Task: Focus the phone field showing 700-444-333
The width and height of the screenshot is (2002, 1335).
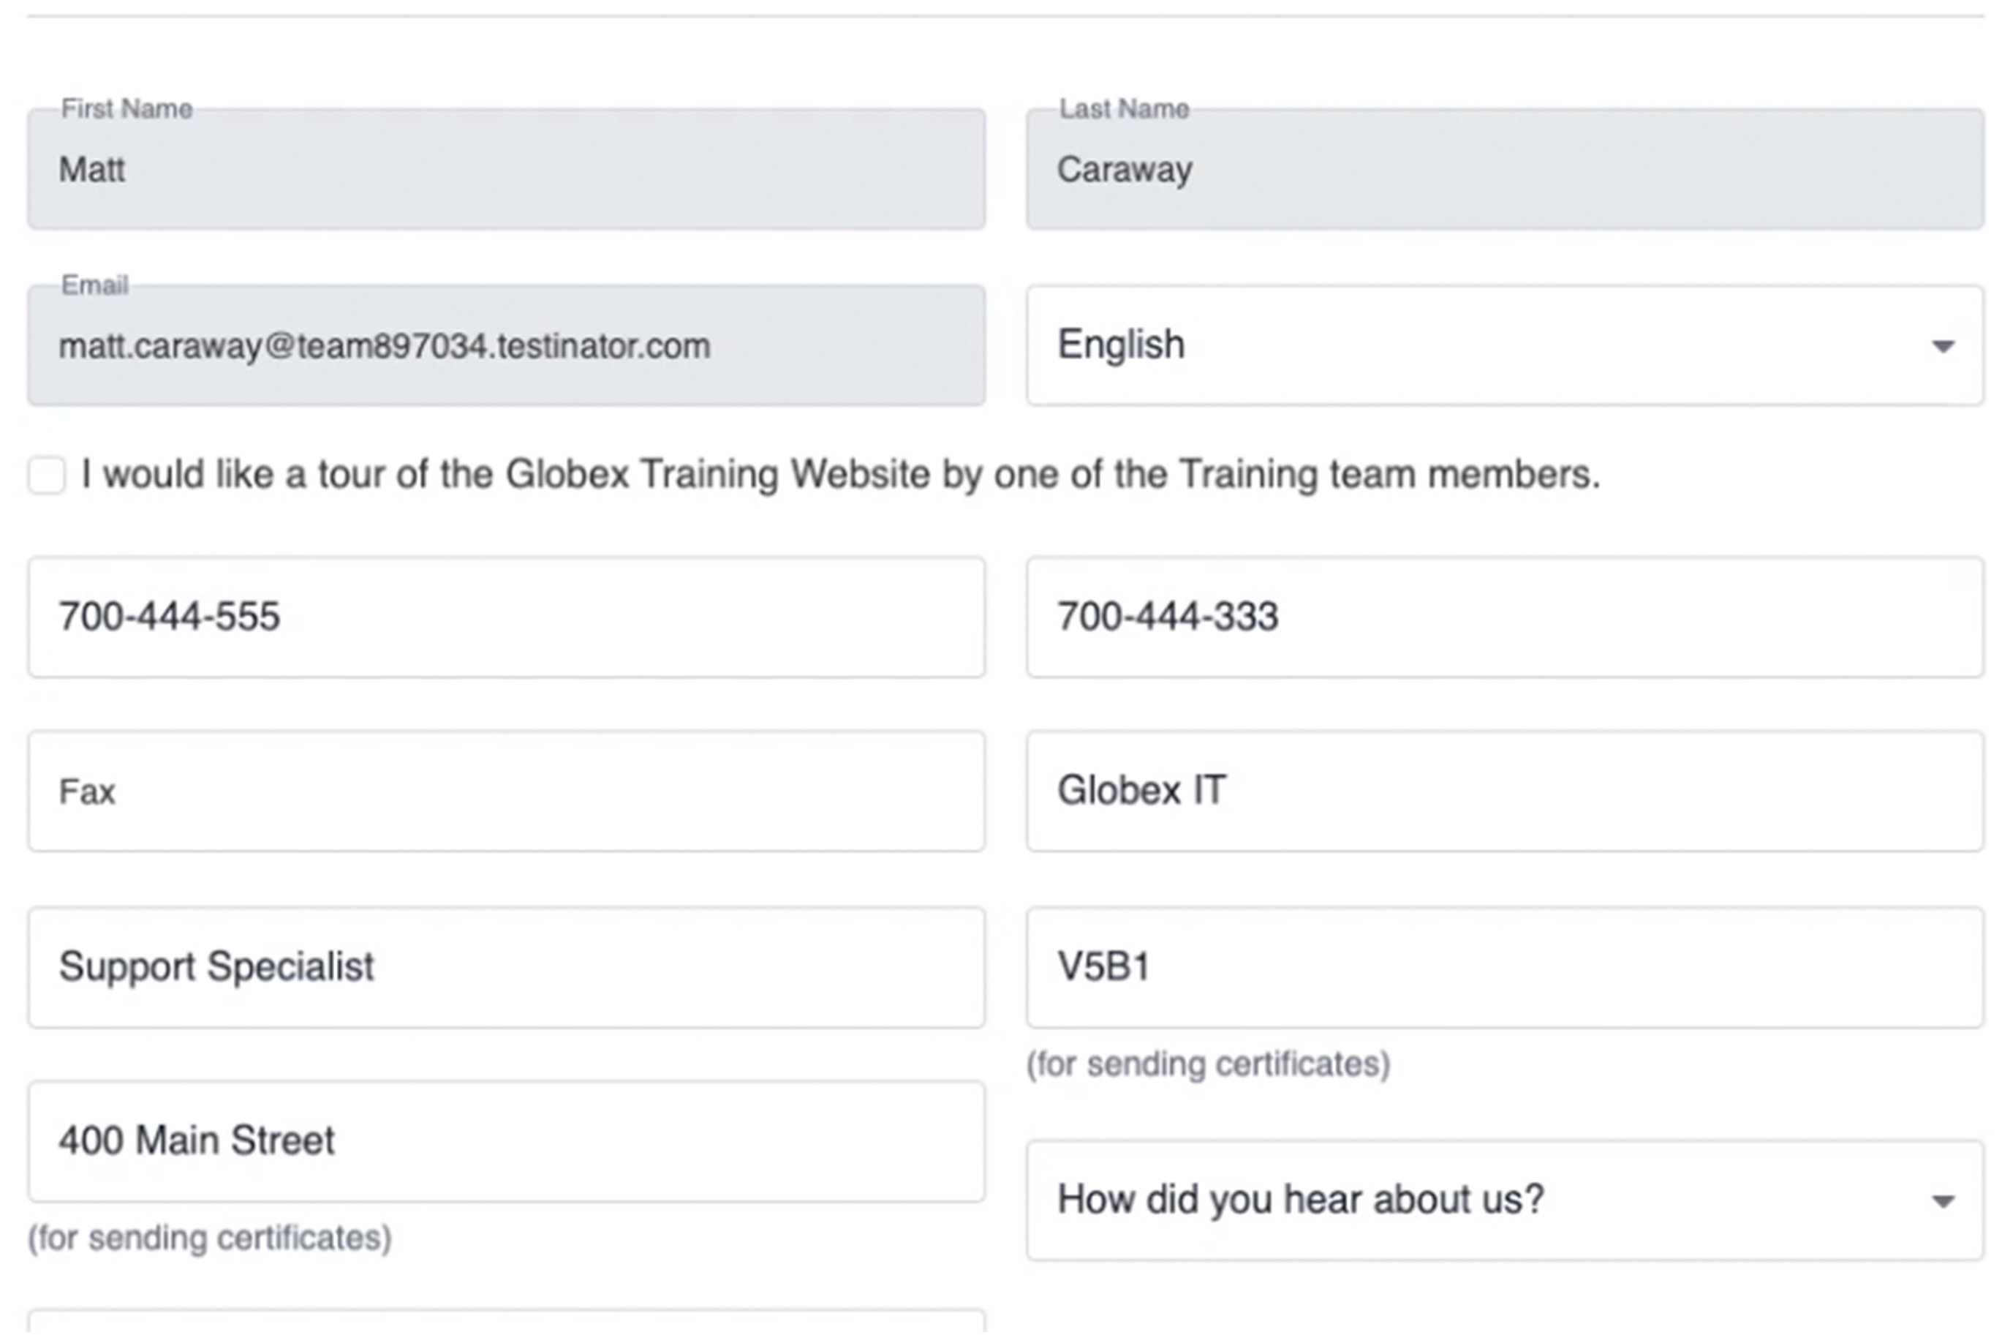Action: pyautogui.click(x=1504, y=617)
